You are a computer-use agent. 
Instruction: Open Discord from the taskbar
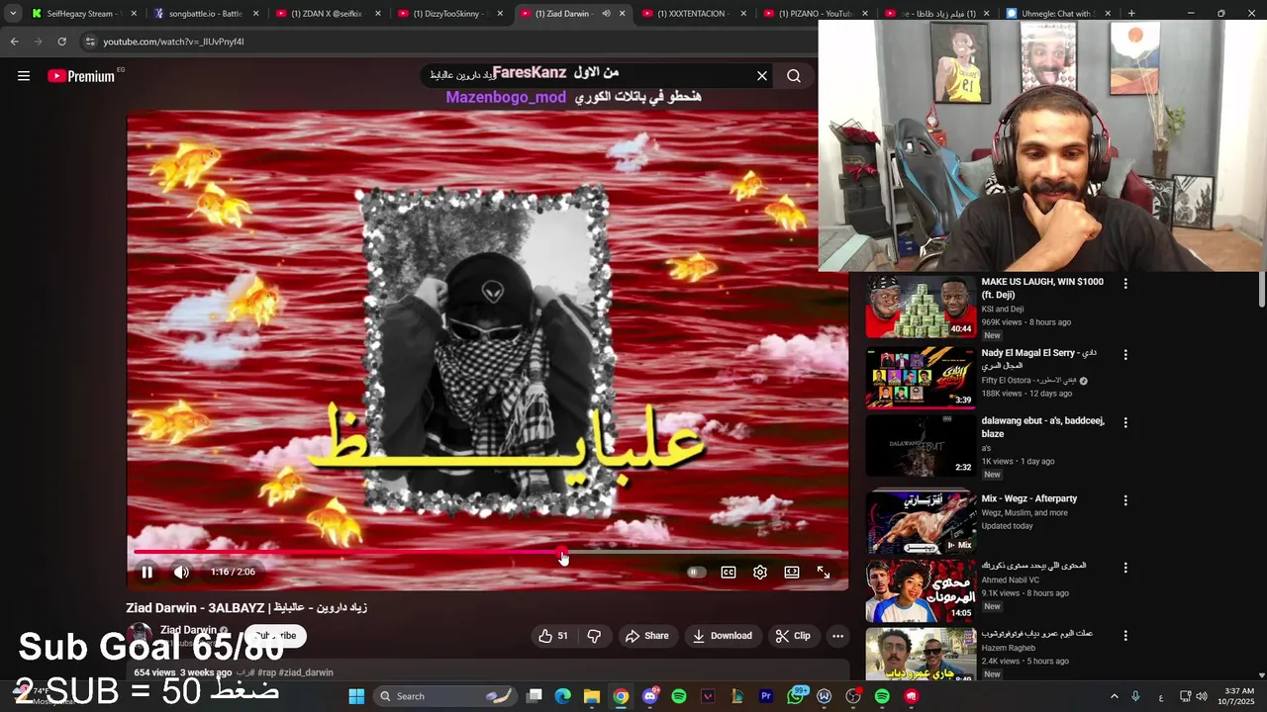[650, 696]
